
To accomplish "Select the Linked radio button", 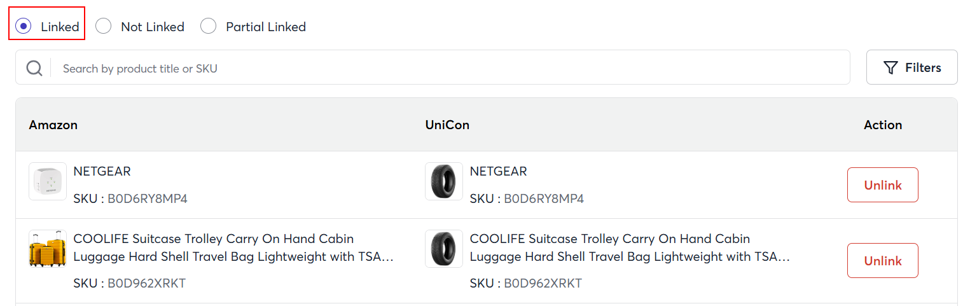I will pyautogui.click(x=24, y=26).
